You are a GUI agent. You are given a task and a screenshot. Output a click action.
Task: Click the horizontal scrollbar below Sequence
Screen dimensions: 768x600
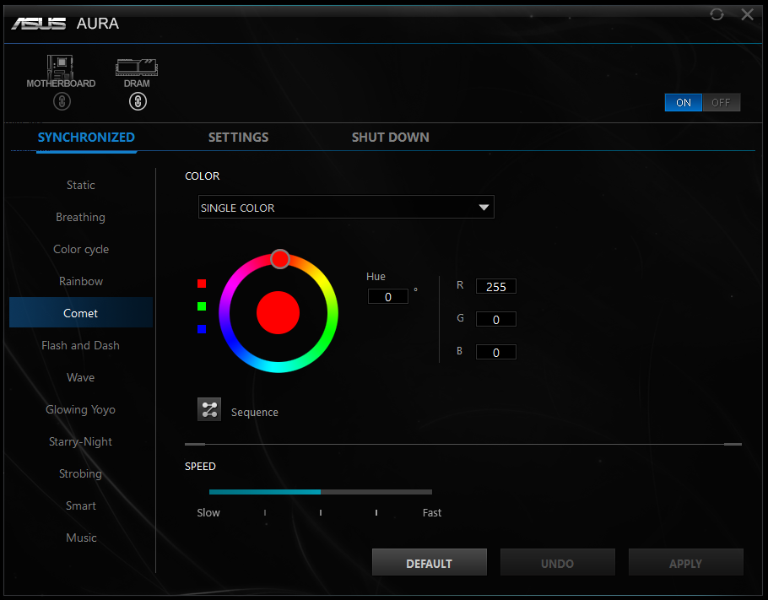(x=463, y=444)
